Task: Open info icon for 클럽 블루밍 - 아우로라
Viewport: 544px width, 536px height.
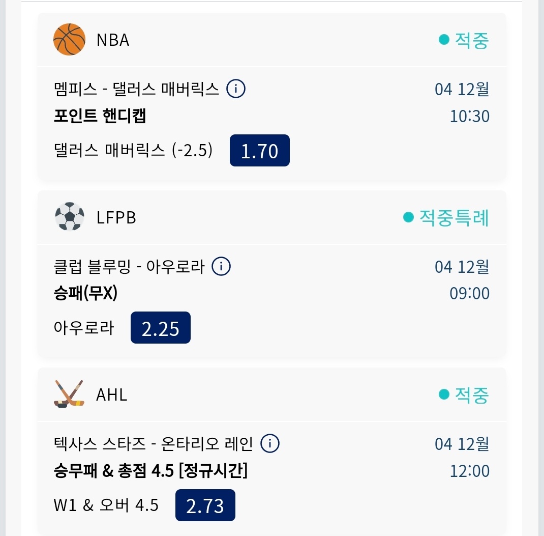Action: pos(221,266)
